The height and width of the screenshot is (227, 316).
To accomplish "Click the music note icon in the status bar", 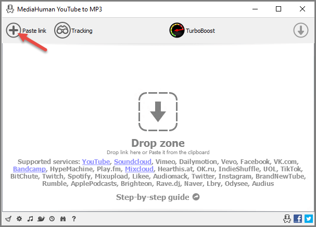I will (30, 219).
